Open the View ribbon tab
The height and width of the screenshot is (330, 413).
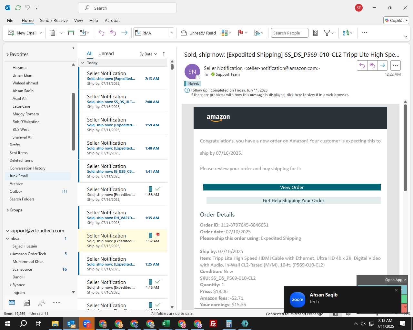point(78,20)
